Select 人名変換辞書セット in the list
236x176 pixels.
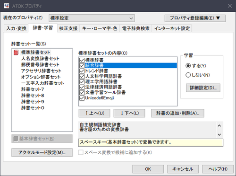coord(40,59)
